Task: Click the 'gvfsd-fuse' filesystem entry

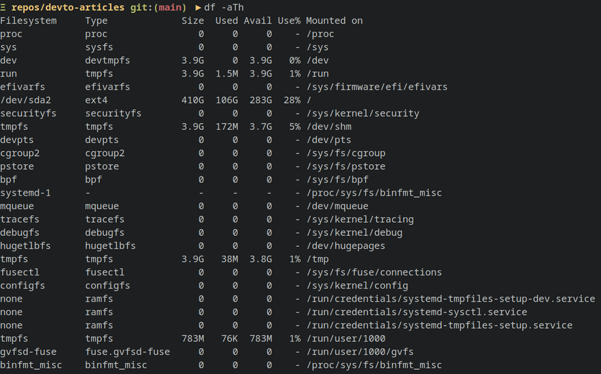Action: tap(28, 351)
